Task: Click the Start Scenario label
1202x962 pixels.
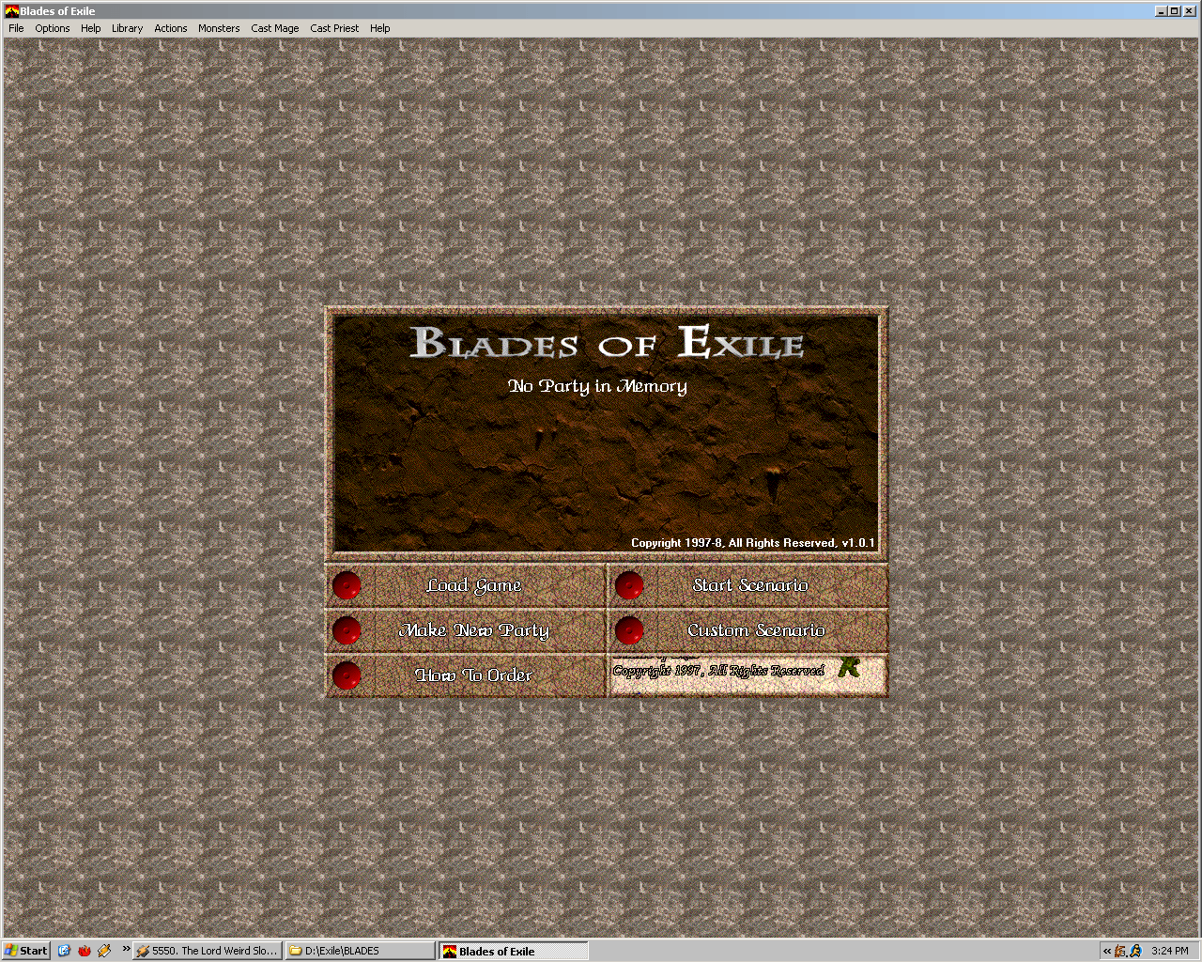Action: point(750,585)
